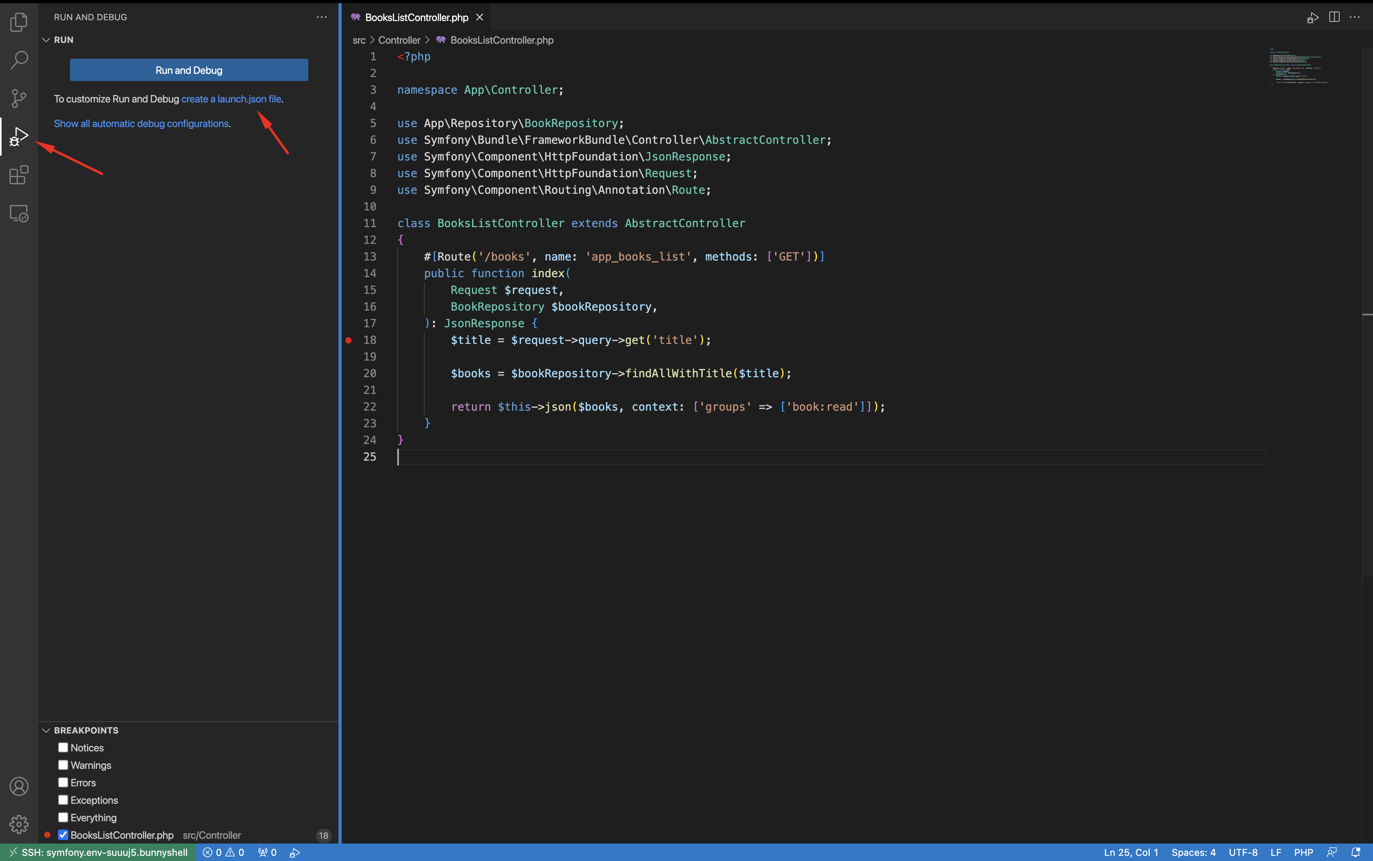Click the 'src/Controller' path label in breakpoints
This screenshot has height=861, width=1373.
pos(212,835)
